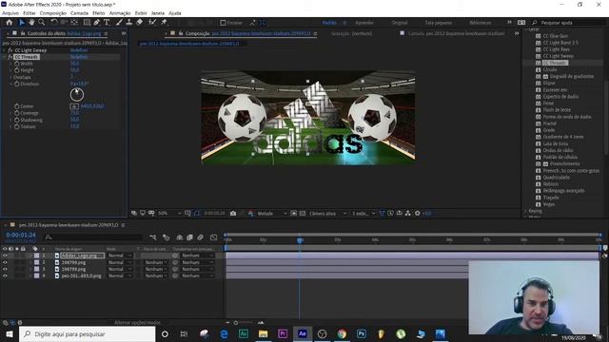Open Google Chrome from the taskbar
The image size is (609, 342).
pyautogui.click(x=342, y=333)
